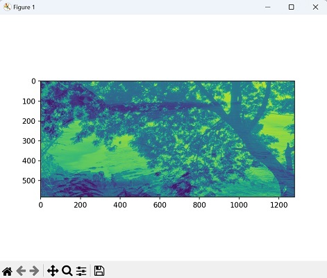Reset the plot to the original Home view
Viewport: 327px width, 278px height.
click(7, 270)
